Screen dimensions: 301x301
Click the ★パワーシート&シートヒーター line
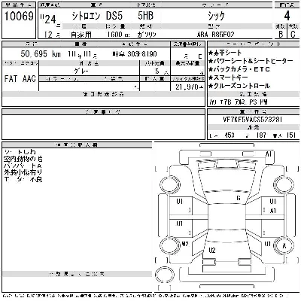(x=251, y=61)
